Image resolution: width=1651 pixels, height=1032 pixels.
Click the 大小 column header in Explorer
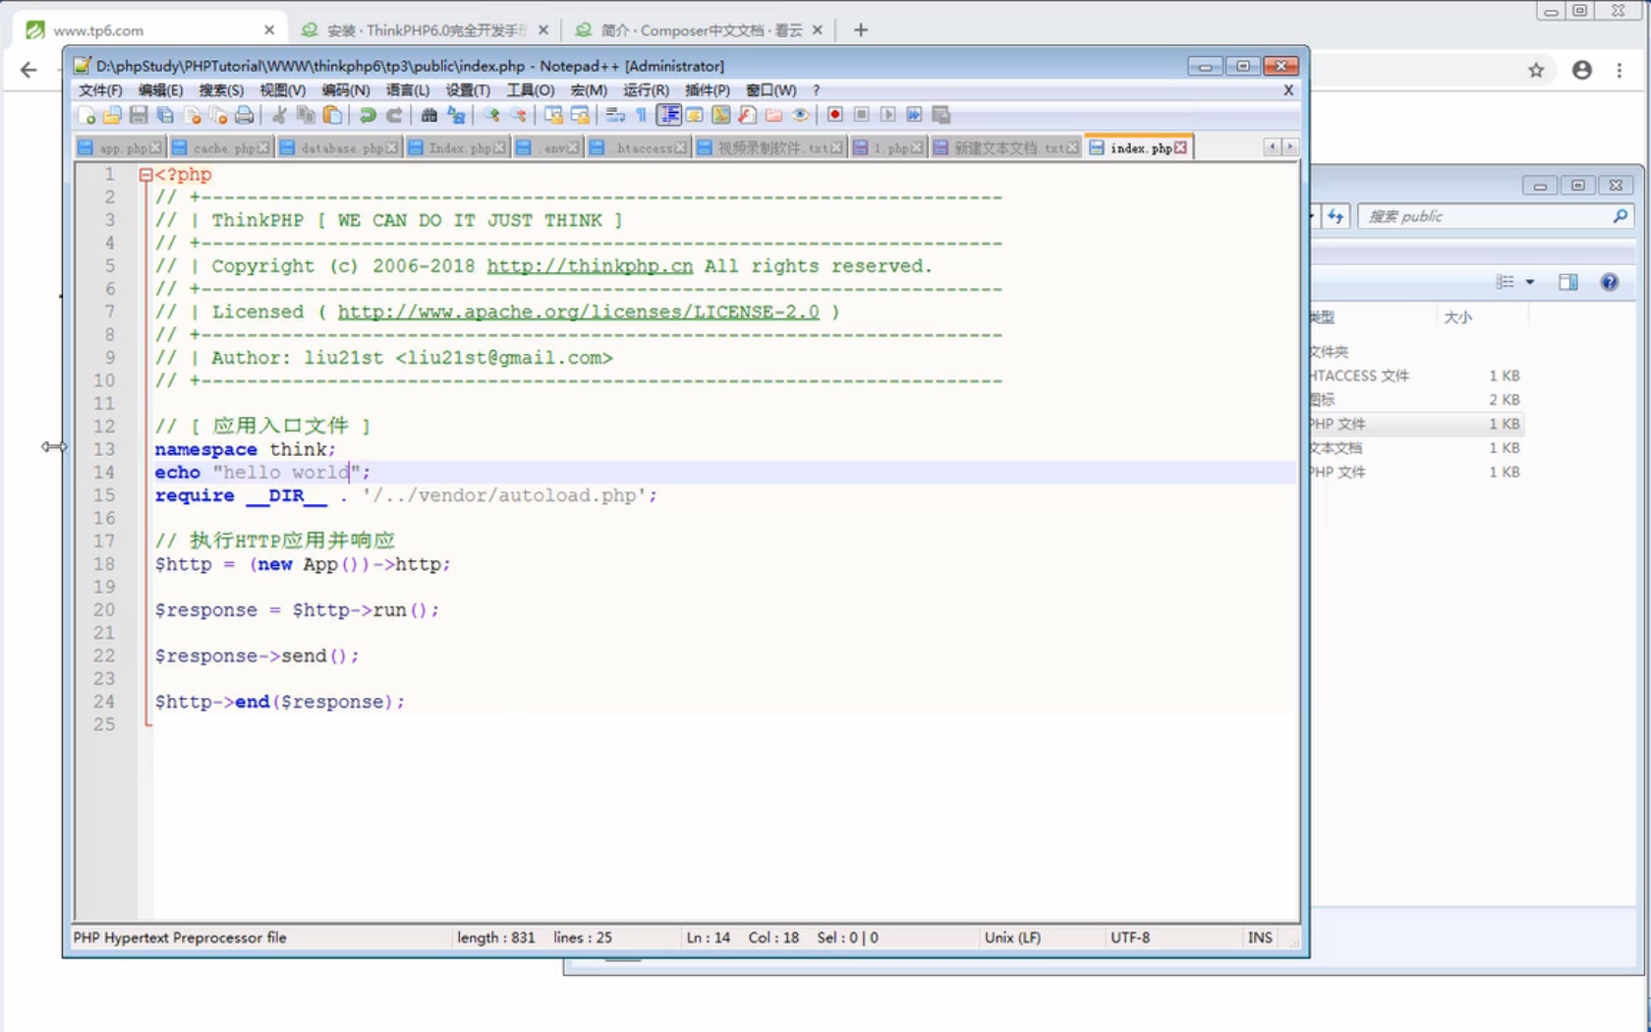pos(1457,317)
